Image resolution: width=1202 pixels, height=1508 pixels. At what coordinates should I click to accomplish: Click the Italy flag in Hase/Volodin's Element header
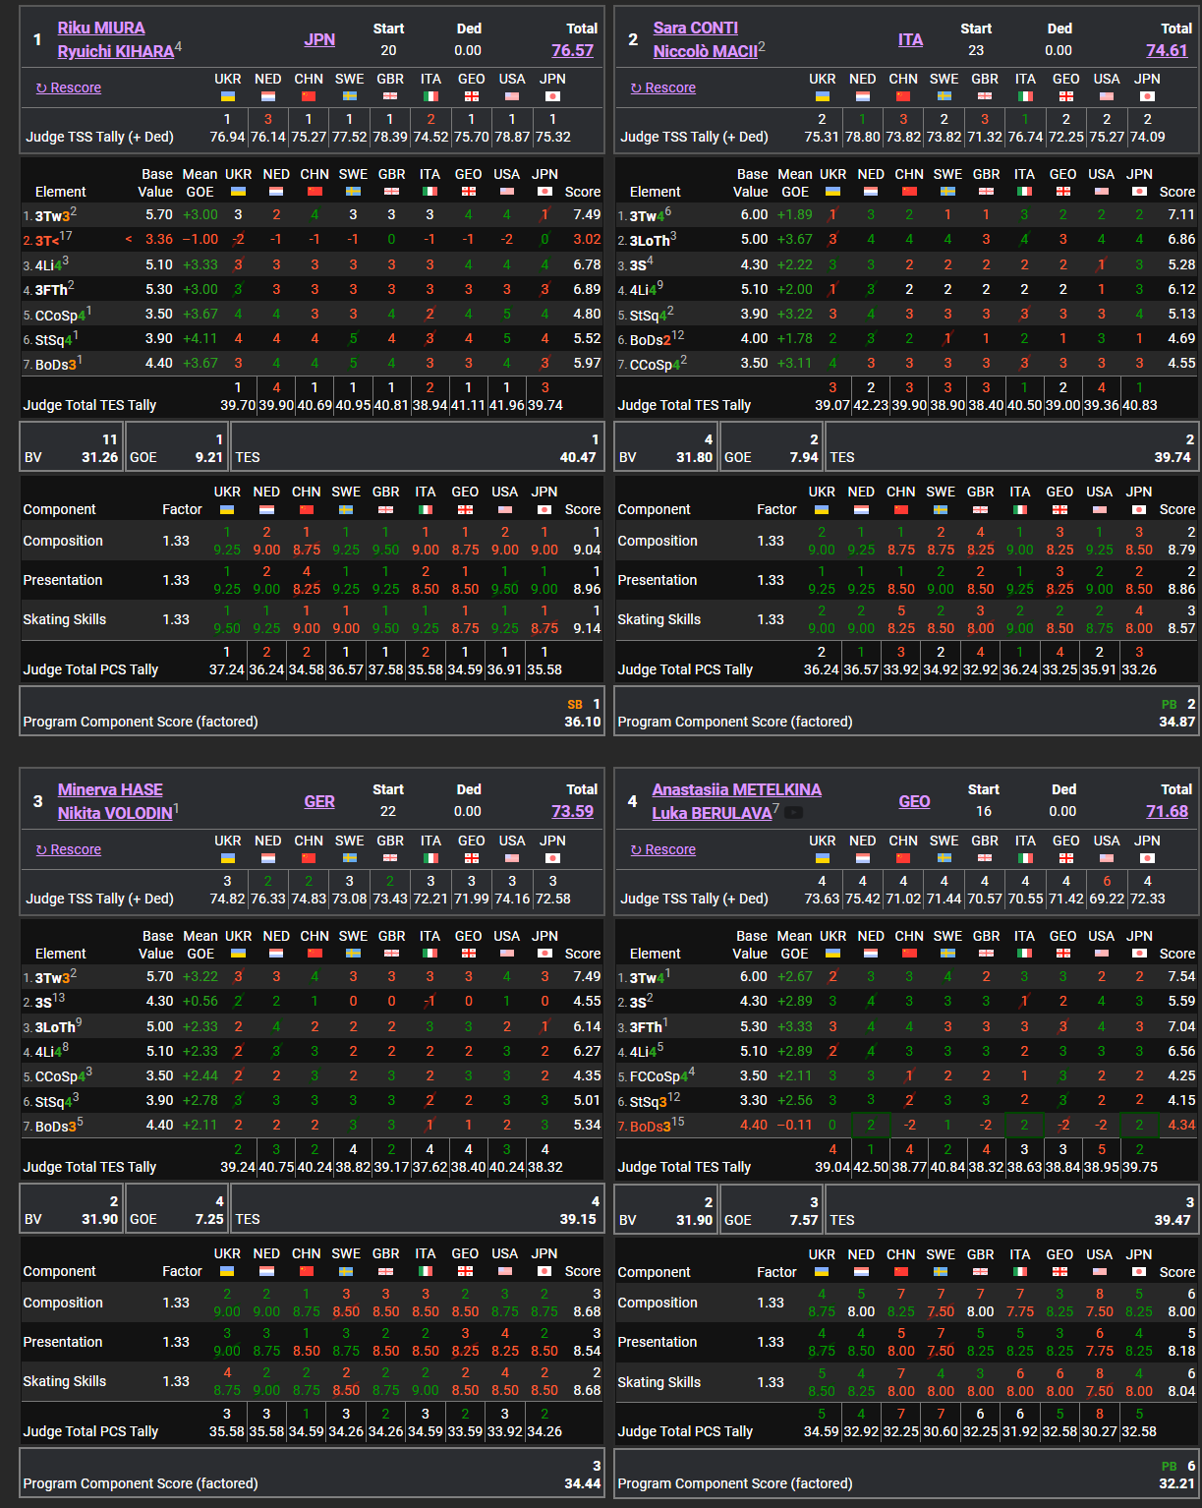pos(429,954)
